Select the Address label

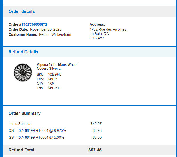[97, 24]
